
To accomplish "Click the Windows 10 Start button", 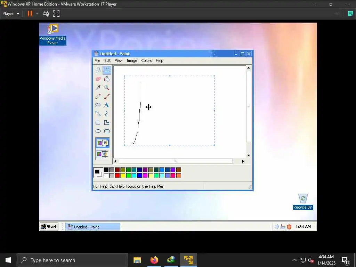I will [x=8, y=260].
